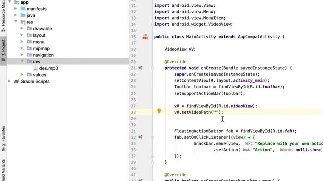The image size is (323, 181).
Task: Click the Gradle Scripts elephant icon
Action: pyautogui.click(x=17, y=81)
